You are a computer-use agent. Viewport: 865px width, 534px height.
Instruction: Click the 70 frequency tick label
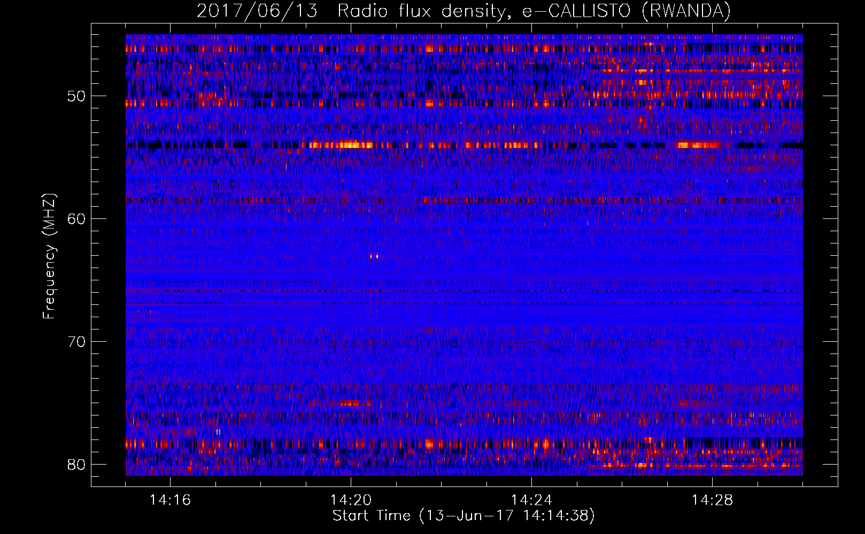click(76, 342)
